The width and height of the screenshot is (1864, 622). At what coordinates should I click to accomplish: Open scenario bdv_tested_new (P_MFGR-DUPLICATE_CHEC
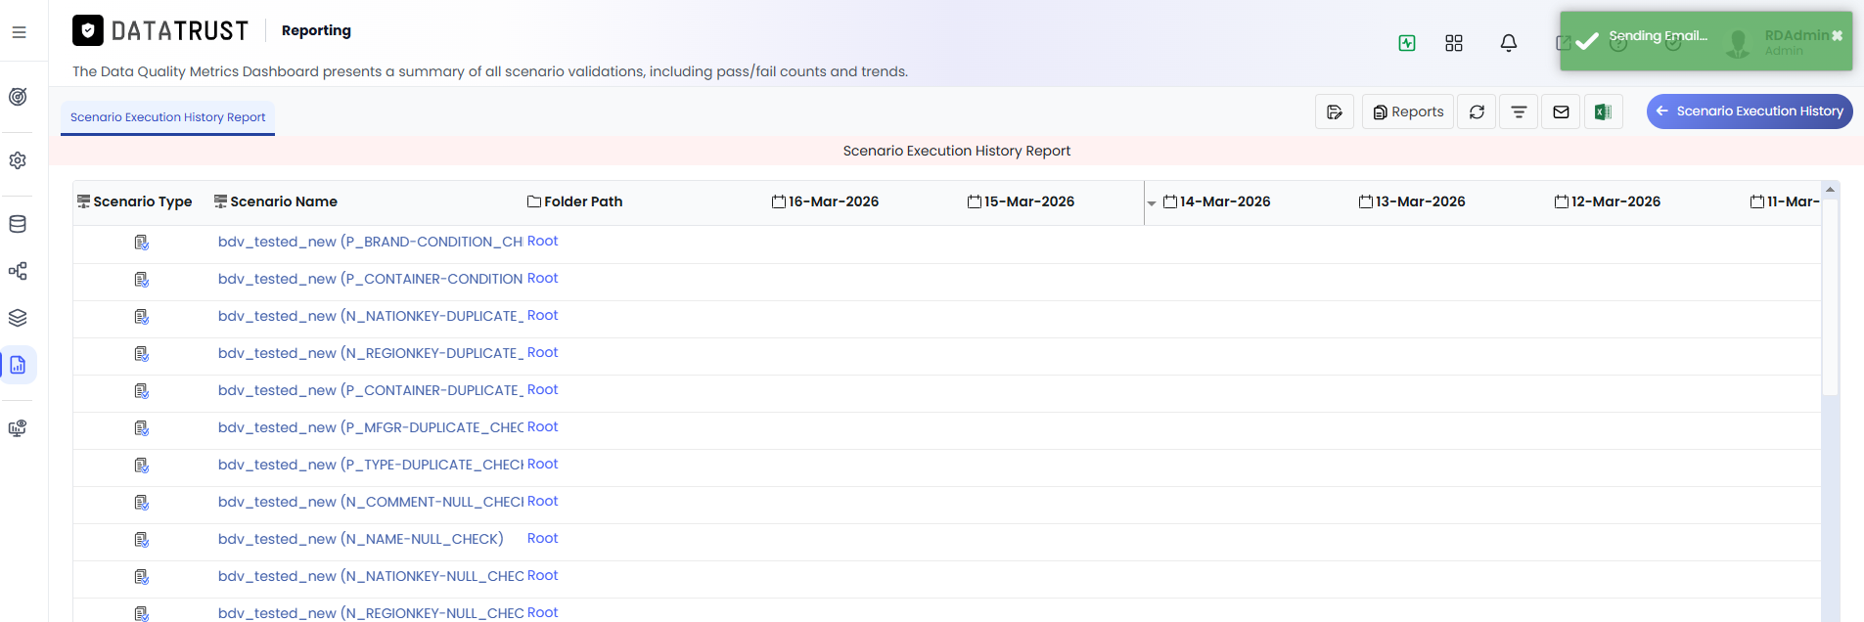coord(370,427)
